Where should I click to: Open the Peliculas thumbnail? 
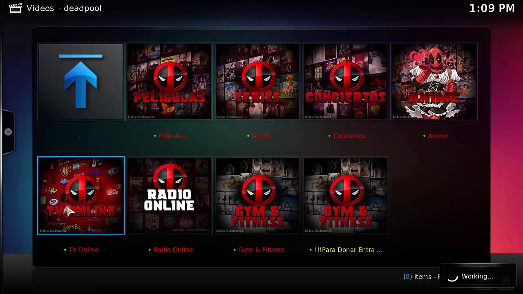click(x=169, y=82)
